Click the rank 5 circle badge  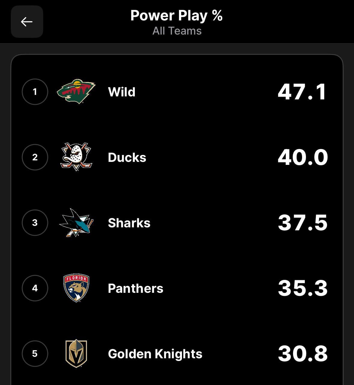(x=35, y=353)
